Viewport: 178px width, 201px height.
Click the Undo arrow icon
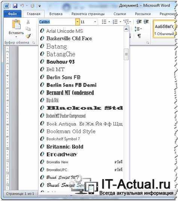tap(22, 6)
